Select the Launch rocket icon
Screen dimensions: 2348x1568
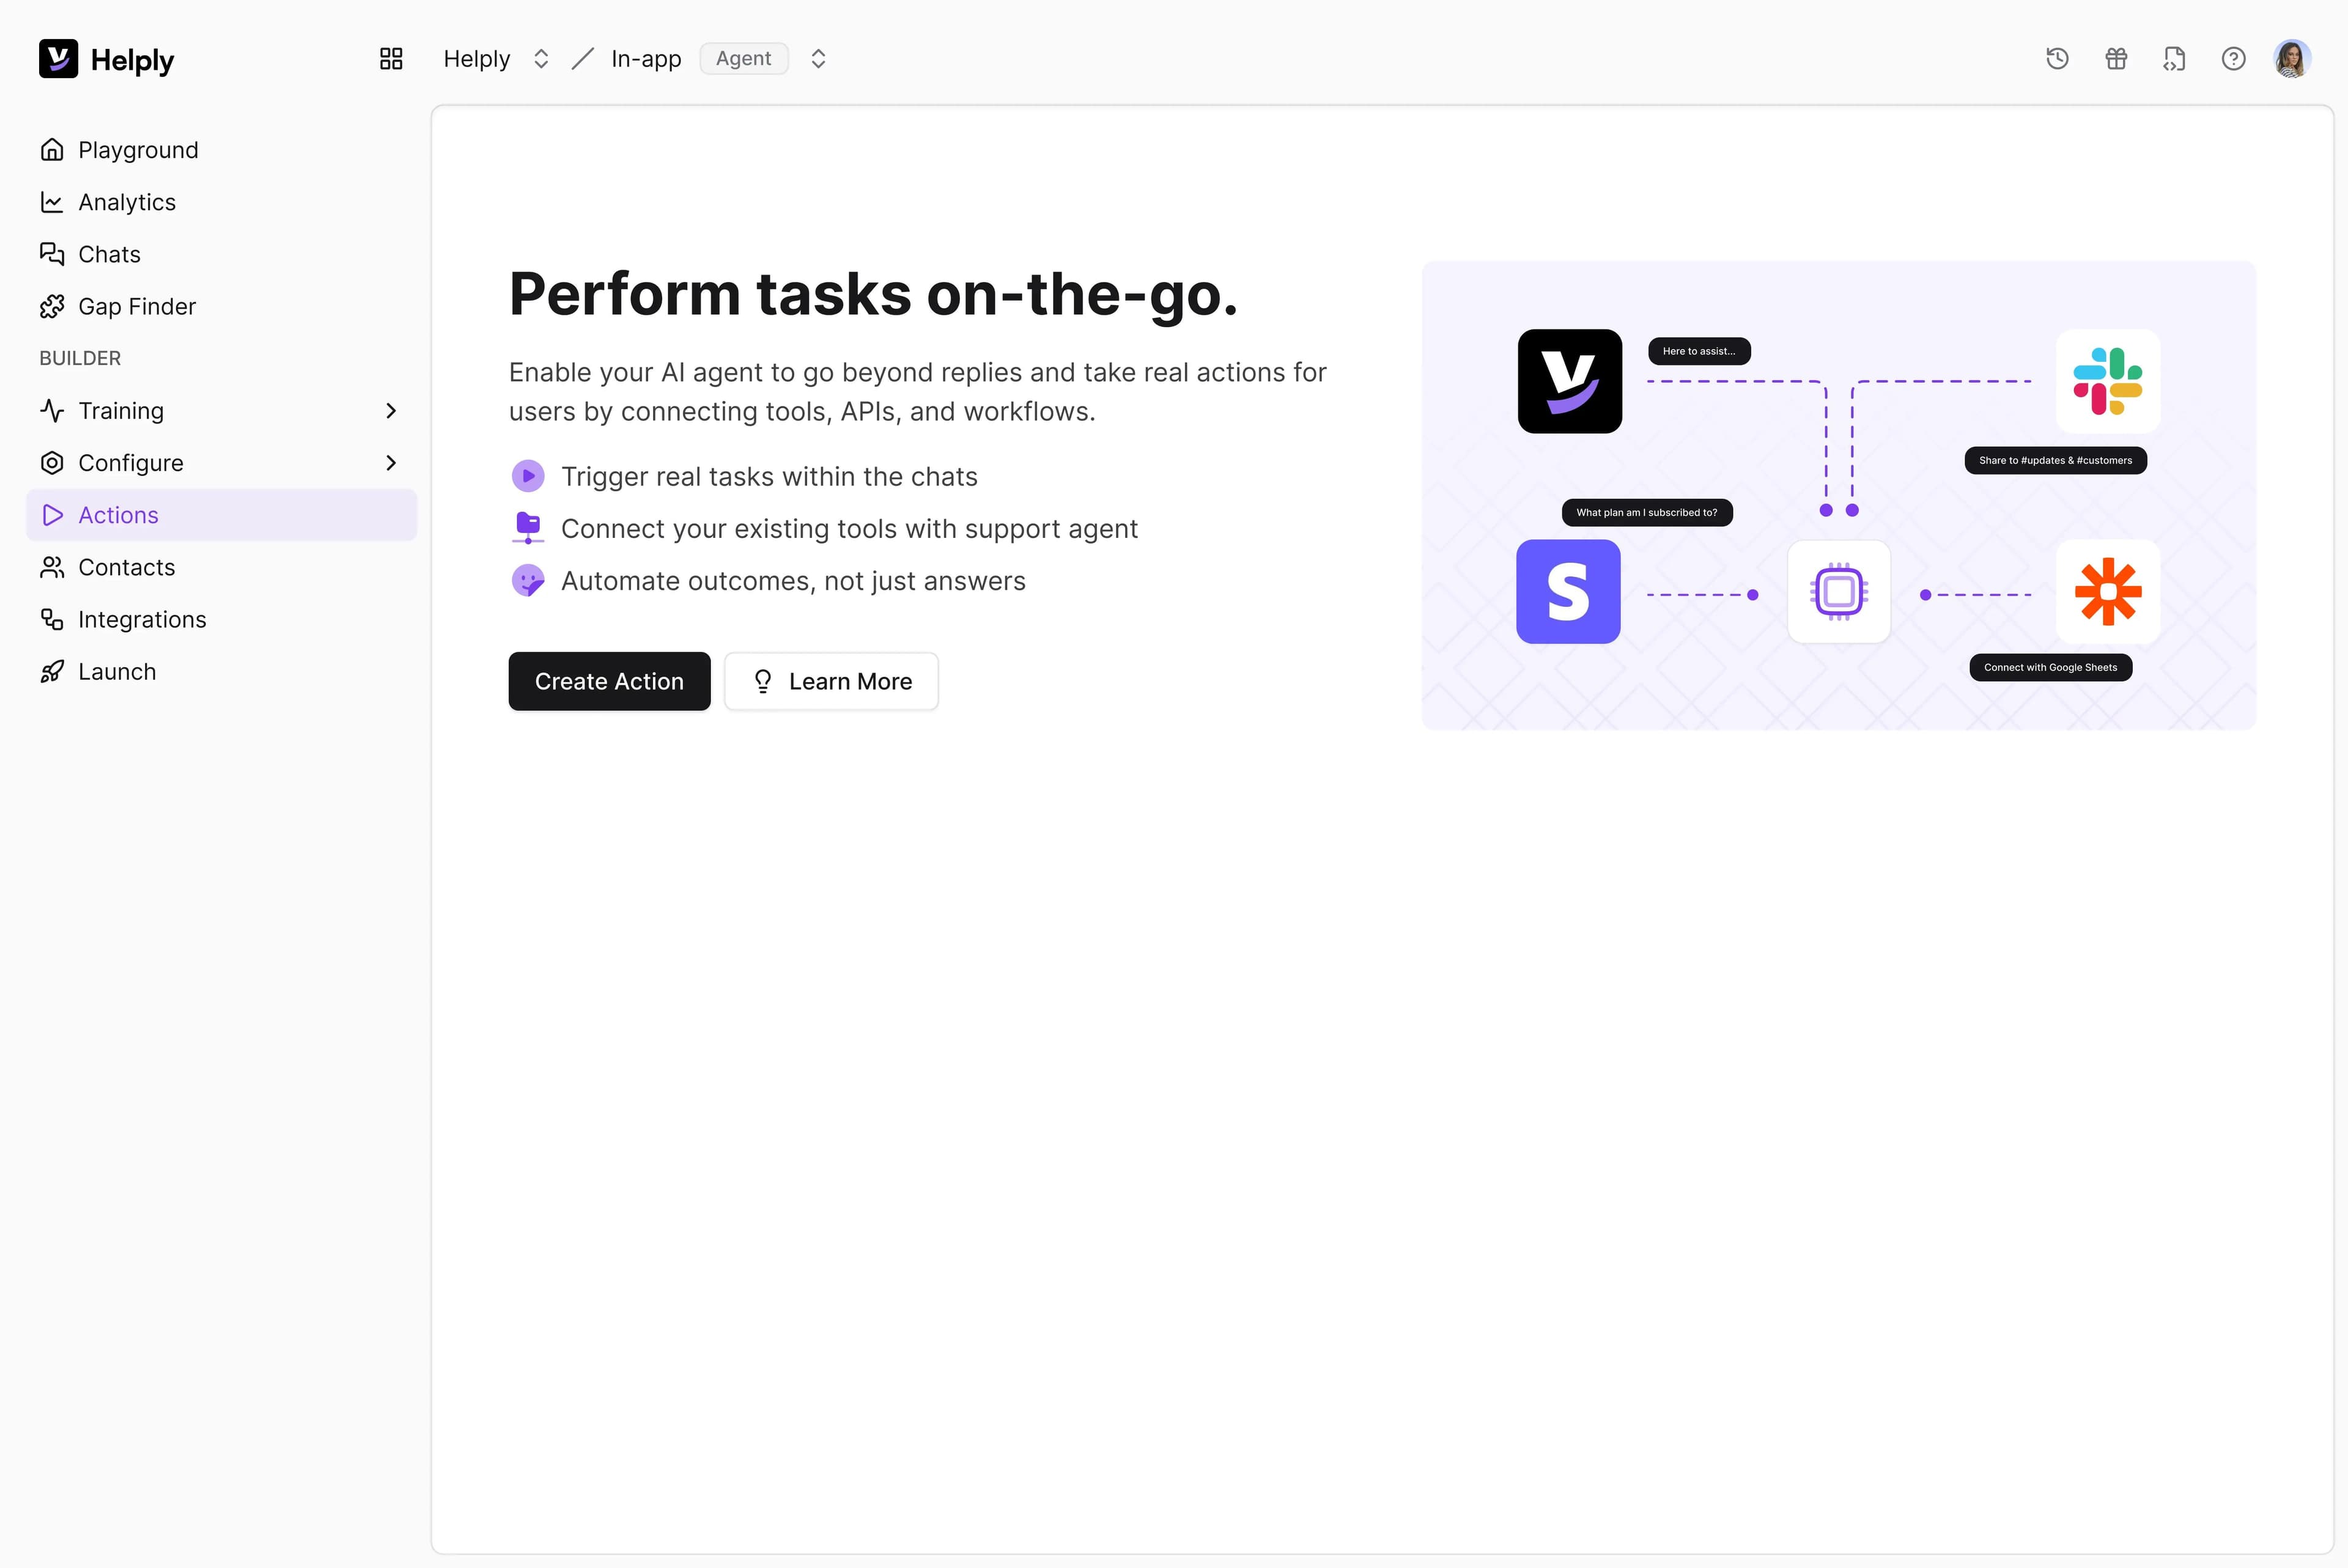point(52,671)
